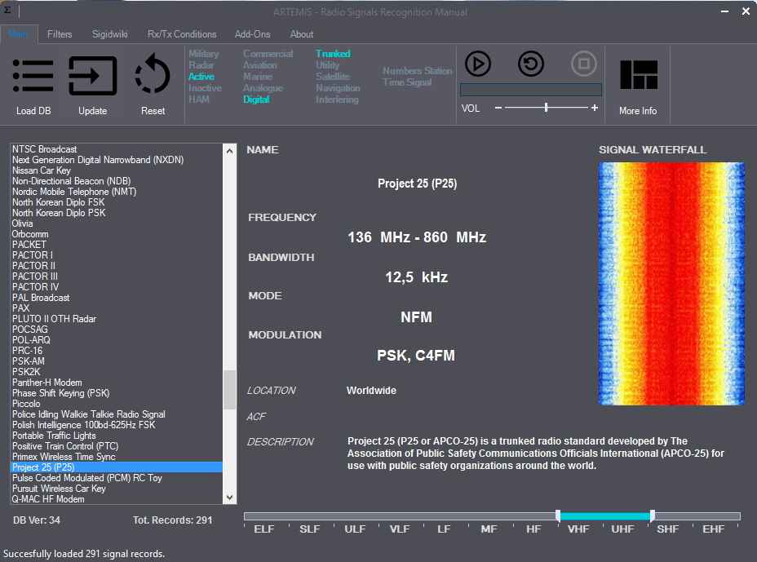The image size is (757, 562).
Task: Click the signal list scroll up arrow
Action: coord(230,151)
